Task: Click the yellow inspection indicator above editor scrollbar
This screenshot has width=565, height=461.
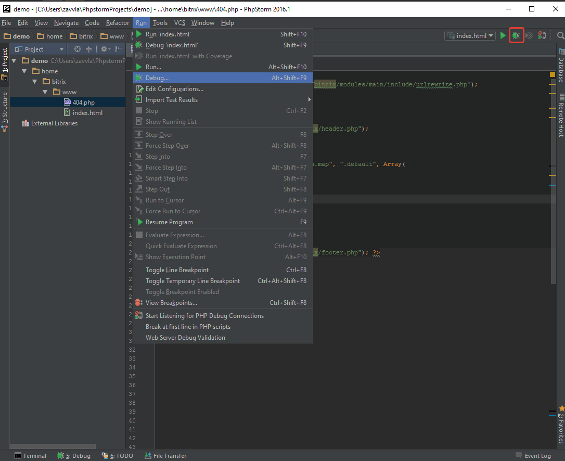Action: (553, 75)
